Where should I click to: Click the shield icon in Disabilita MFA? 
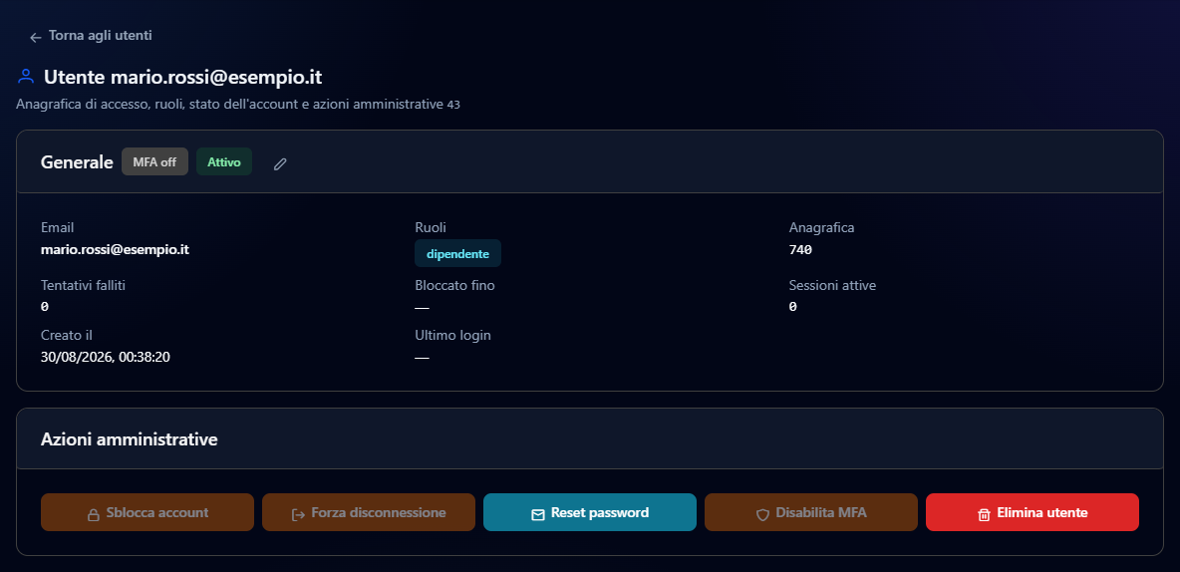tap(762, 515)
